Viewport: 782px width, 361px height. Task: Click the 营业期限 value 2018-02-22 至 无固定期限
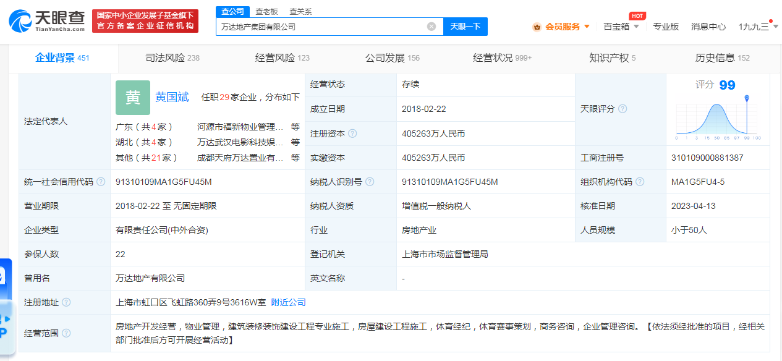coord(166,206)
